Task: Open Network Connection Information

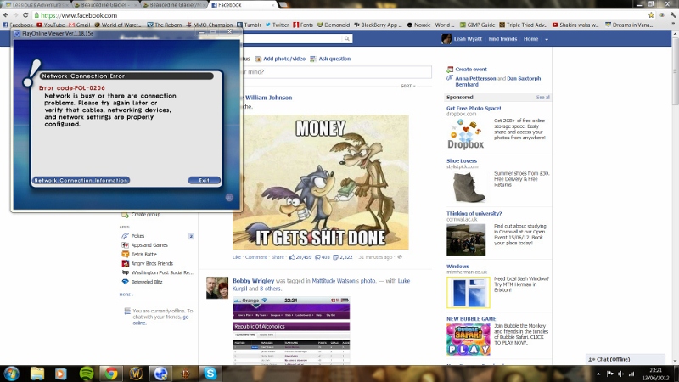Action: pos(81,180)
